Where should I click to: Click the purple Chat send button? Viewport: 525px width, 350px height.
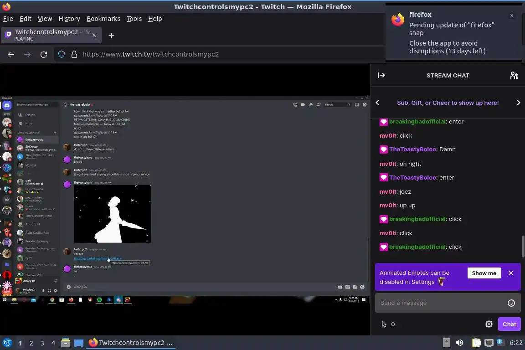tap(509, 324)
